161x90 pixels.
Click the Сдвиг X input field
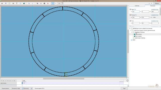(136, 12)
